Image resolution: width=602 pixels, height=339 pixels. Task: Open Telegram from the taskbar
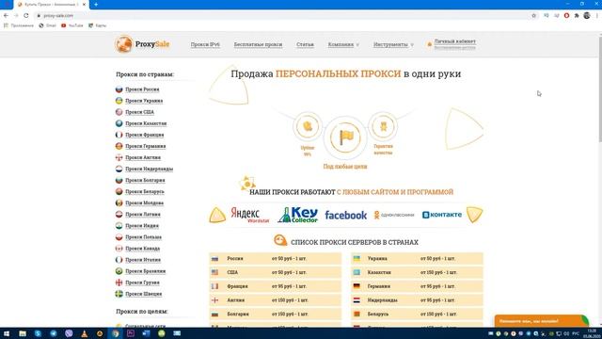54,333
